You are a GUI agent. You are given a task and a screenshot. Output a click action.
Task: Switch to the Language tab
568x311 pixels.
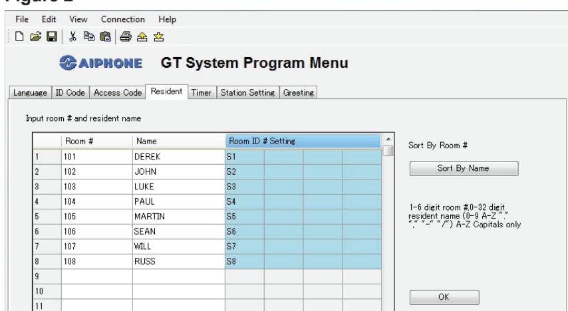tap(30, 92)
